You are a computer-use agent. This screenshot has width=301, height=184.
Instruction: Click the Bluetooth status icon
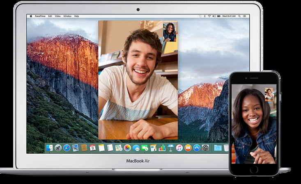204,16
